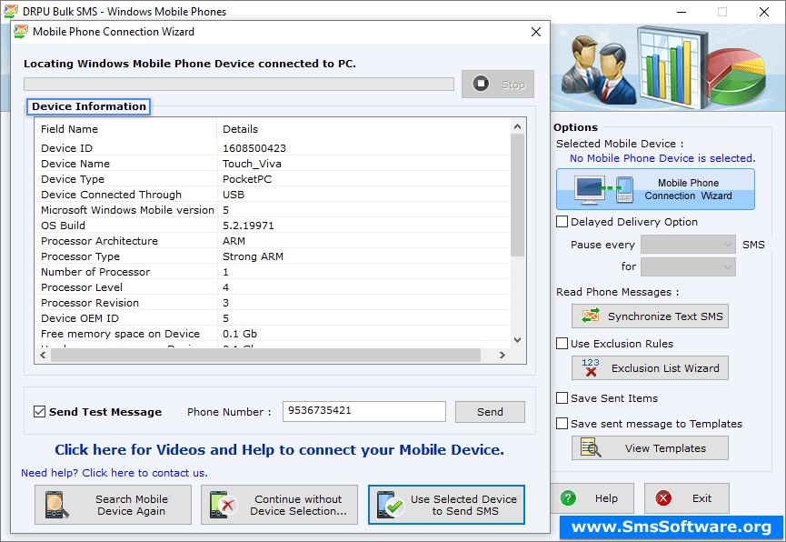Click the Use Selected Device checkmark icon
The image size is (786, 542).
click(391, 505)
